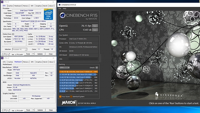
Task: Click the Multiplier value x 46.0
Action: pos(19,39)
